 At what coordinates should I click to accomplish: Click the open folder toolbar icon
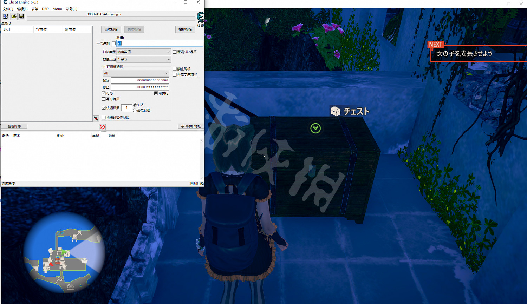(x=14, y=16)
